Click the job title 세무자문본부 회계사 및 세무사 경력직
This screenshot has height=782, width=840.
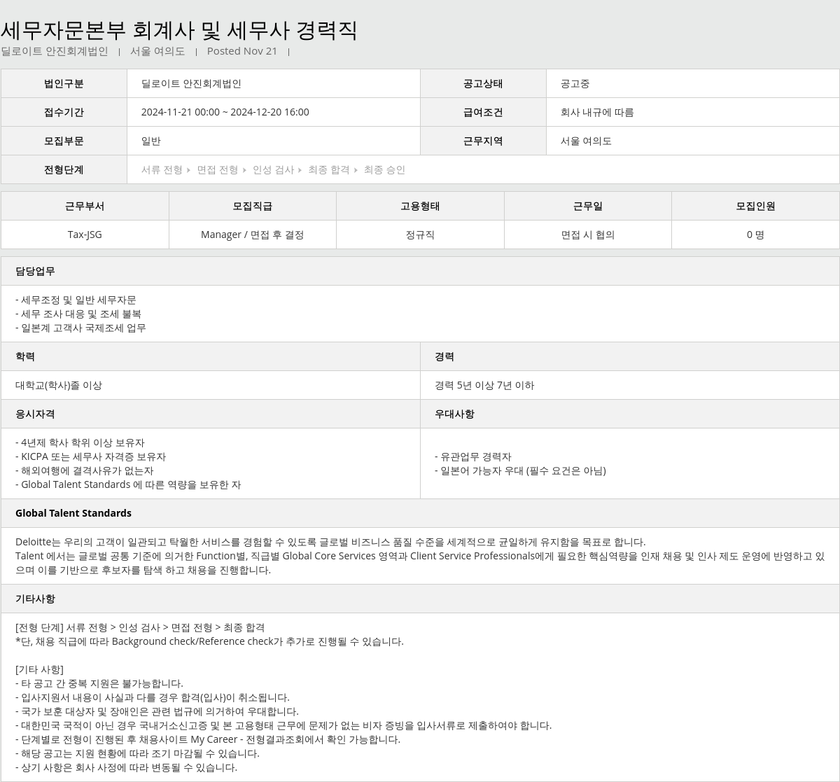coord(179,30)
